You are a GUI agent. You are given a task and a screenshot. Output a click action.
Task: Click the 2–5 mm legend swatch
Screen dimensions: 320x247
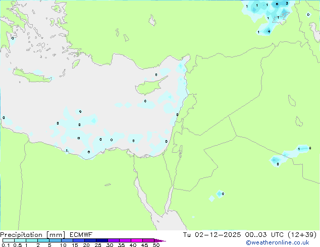click(x=43, y=240)
